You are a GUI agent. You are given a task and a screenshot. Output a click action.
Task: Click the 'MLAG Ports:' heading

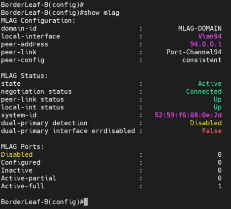tap(22, 146)
